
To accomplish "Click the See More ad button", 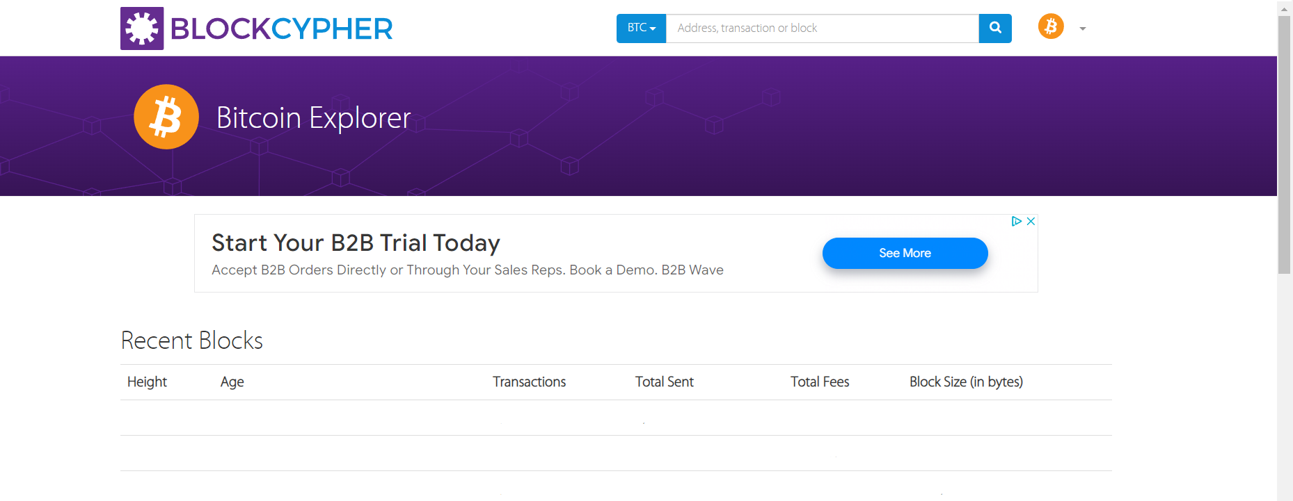I will click(905, 253).
